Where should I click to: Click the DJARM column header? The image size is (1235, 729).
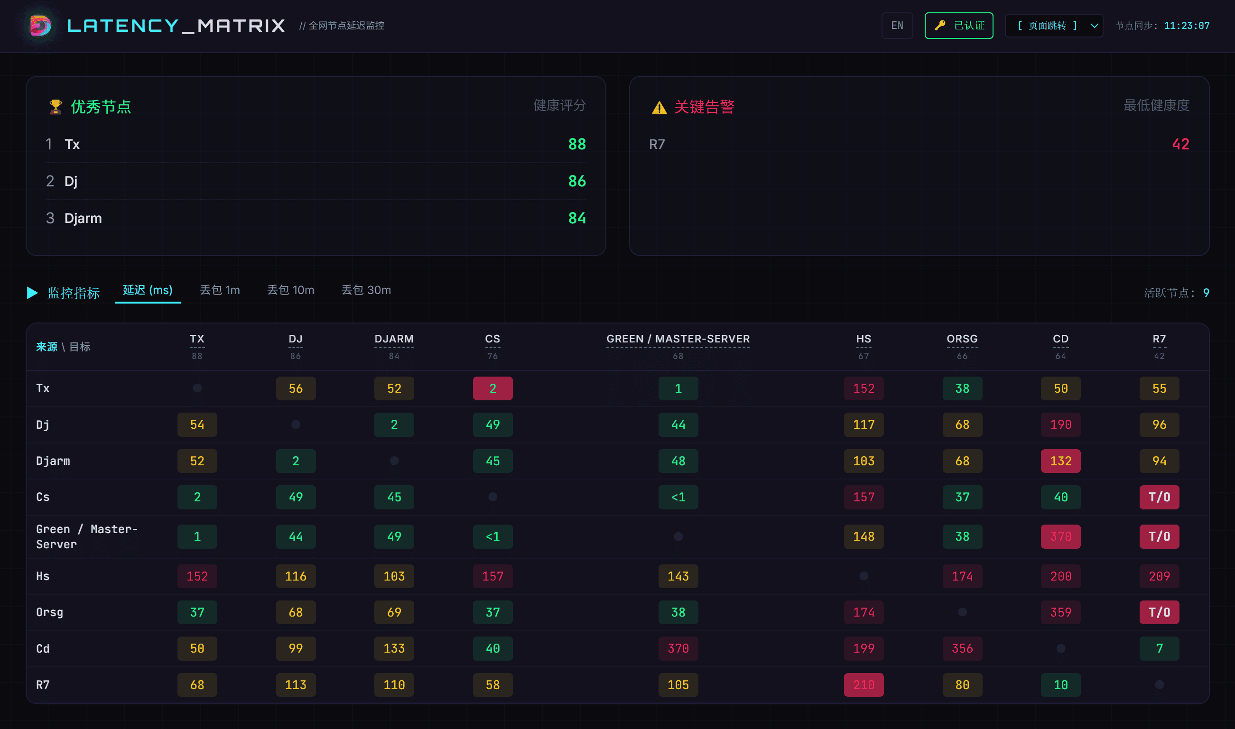click(394, 339)
